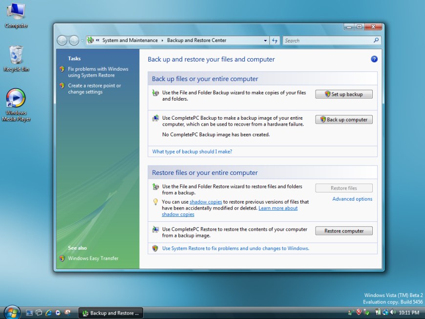Select Backup and Restore Center breadcrumb
The image size is (425, 319).
click(x=196, y=40)
